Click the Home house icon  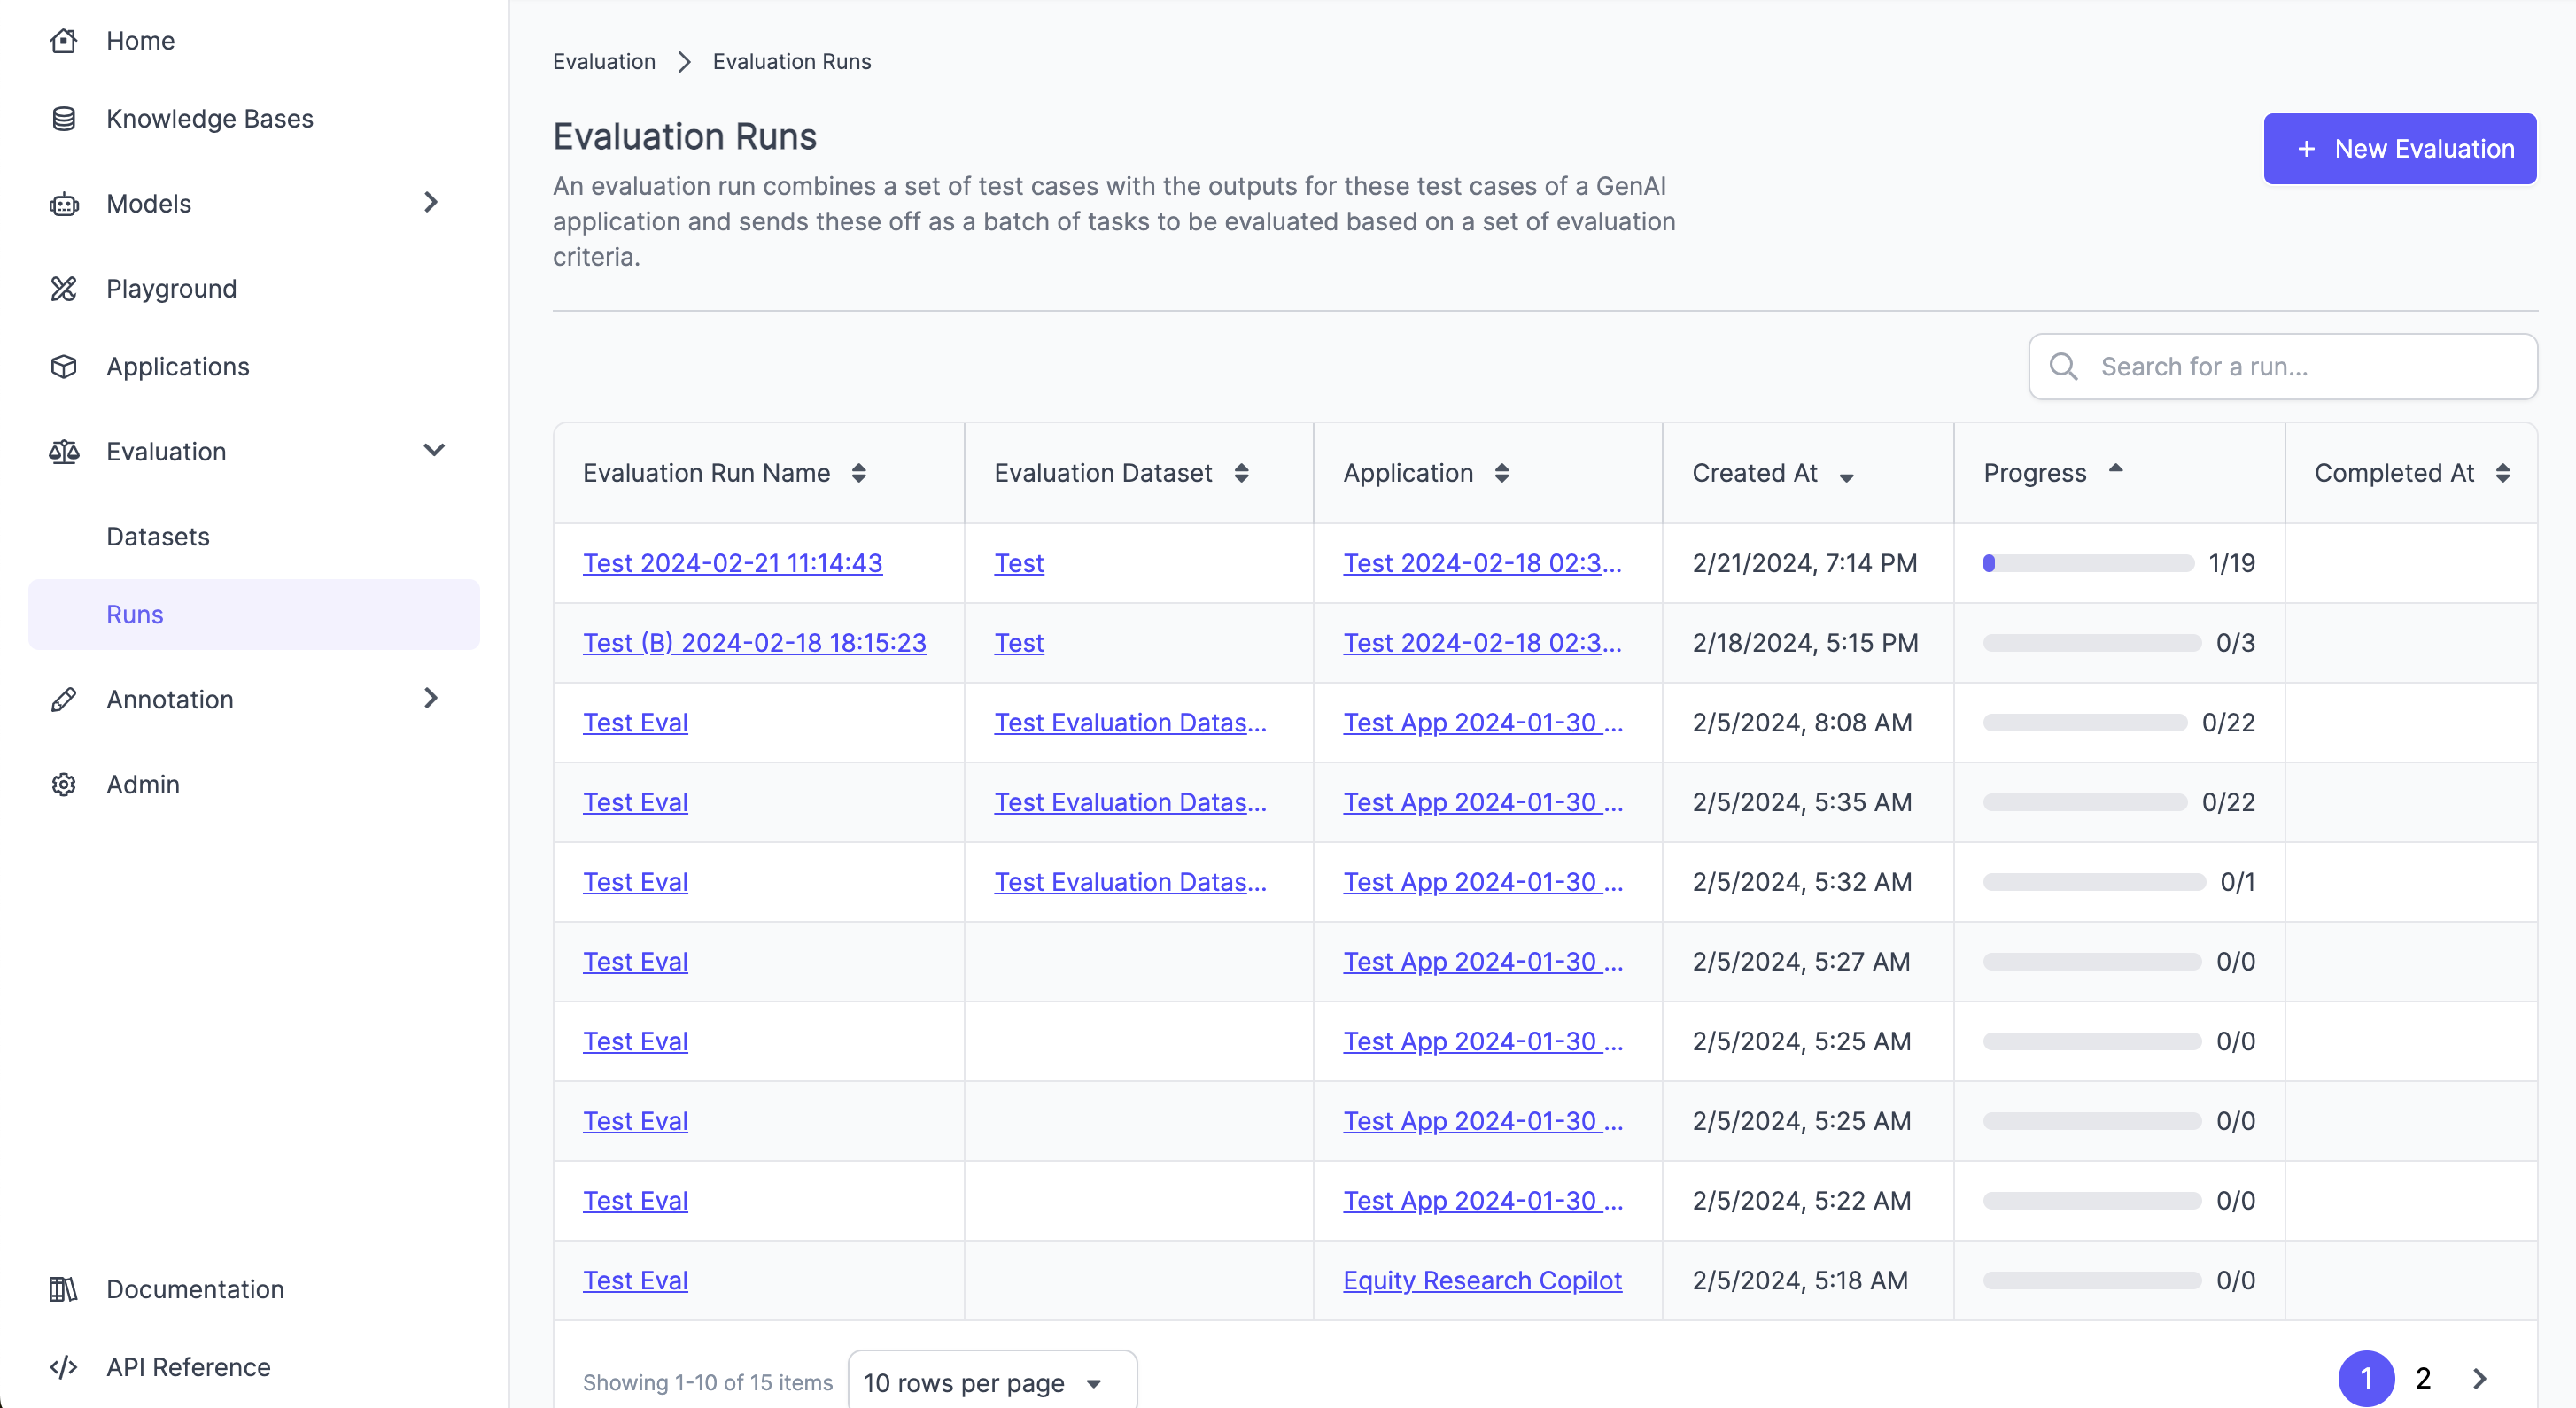click(x=64, y=41)
